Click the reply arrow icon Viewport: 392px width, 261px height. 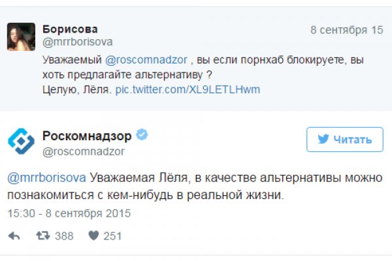coord(13,236)
